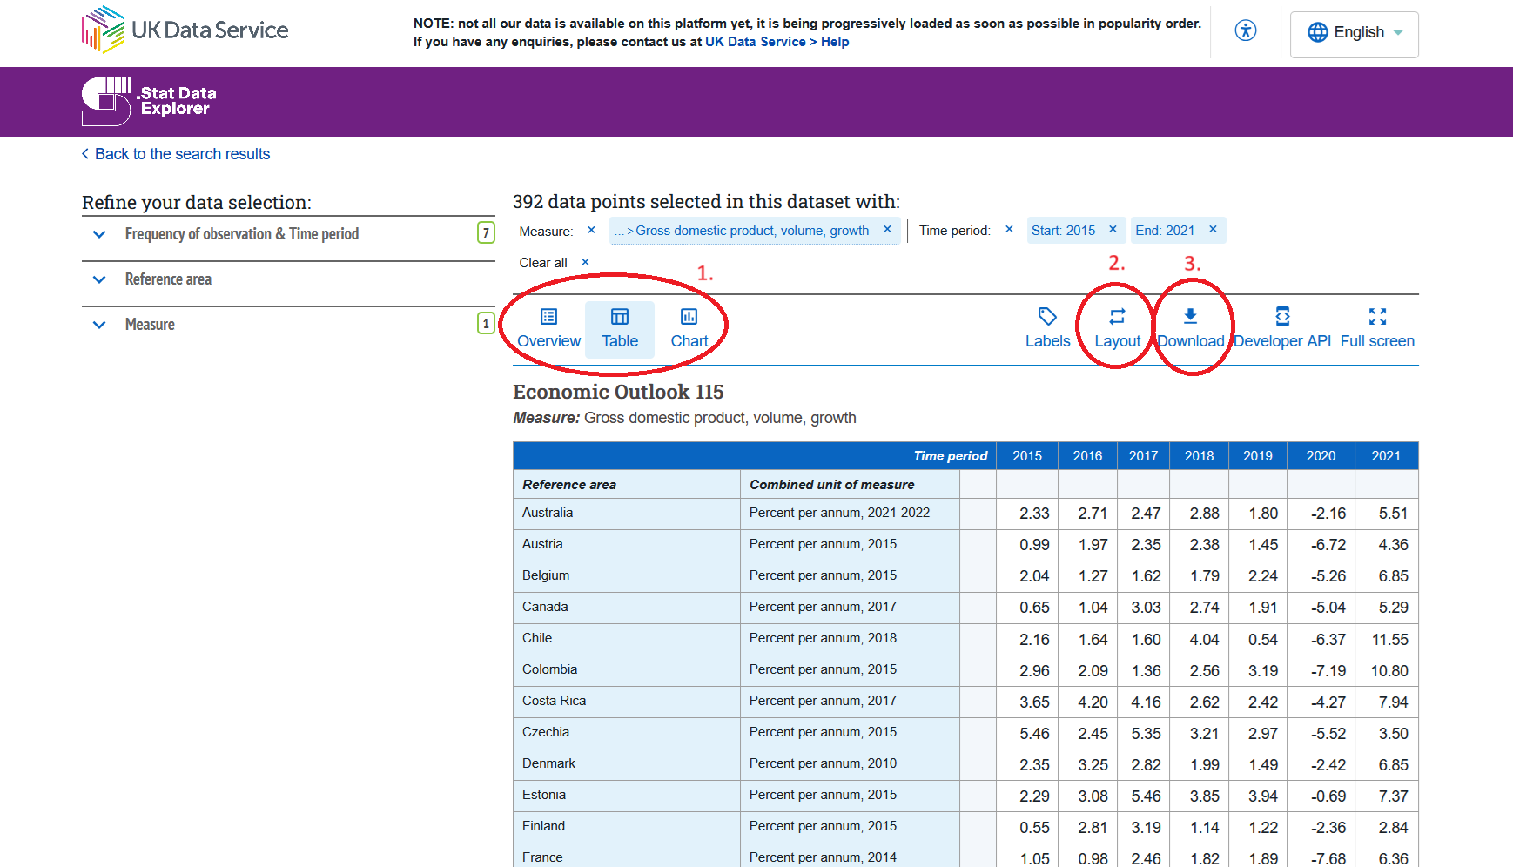Viewport: 1513px width, 867px height.
Task: Open the Download menu
Action: click(x=1191, y=329)
